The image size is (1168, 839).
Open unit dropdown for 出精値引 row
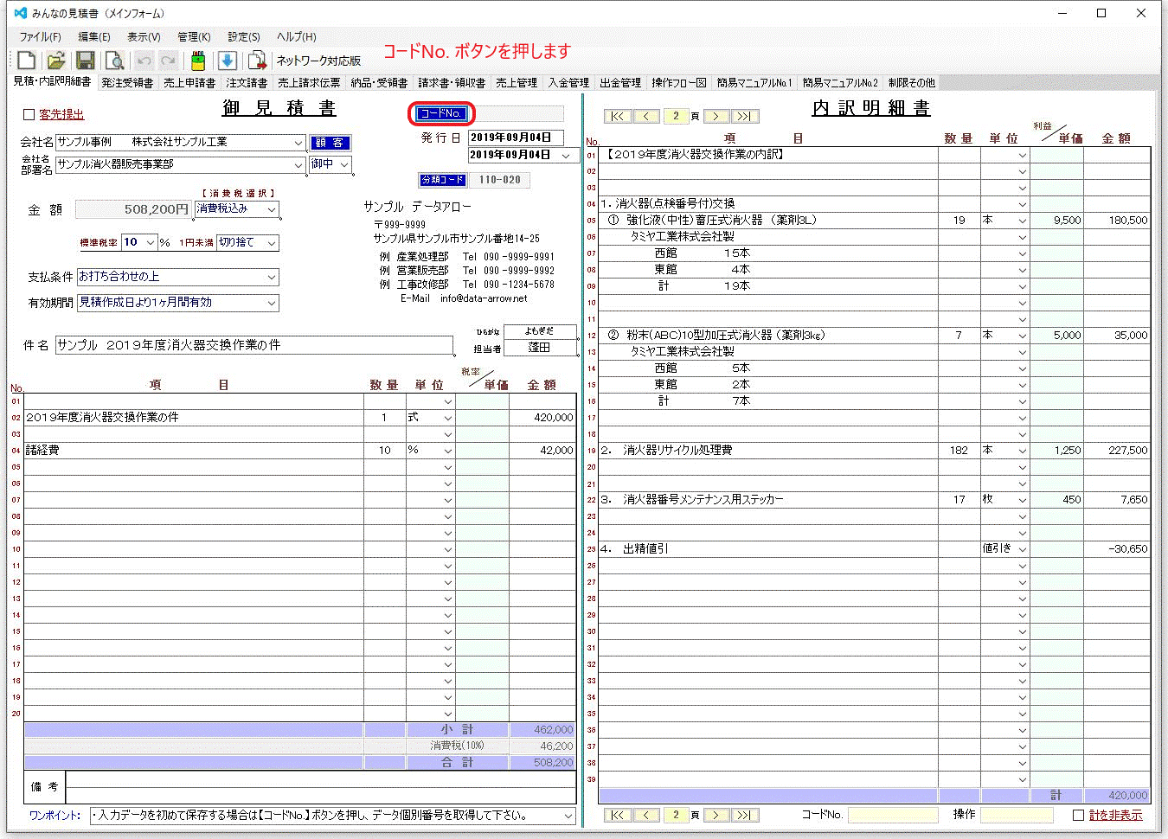1022,549
